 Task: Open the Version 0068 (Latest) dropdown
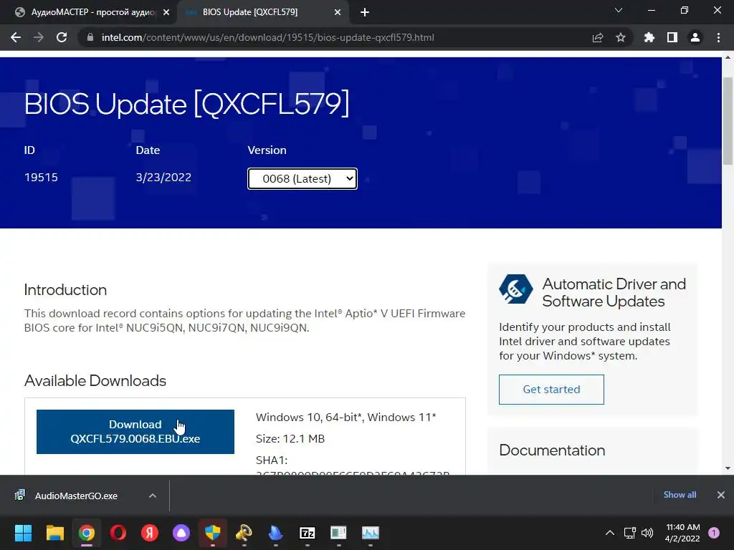click(302, 178)
